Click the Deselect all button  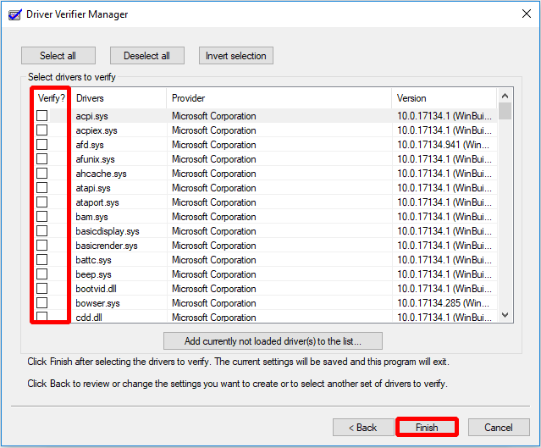[x=147, y=56]
